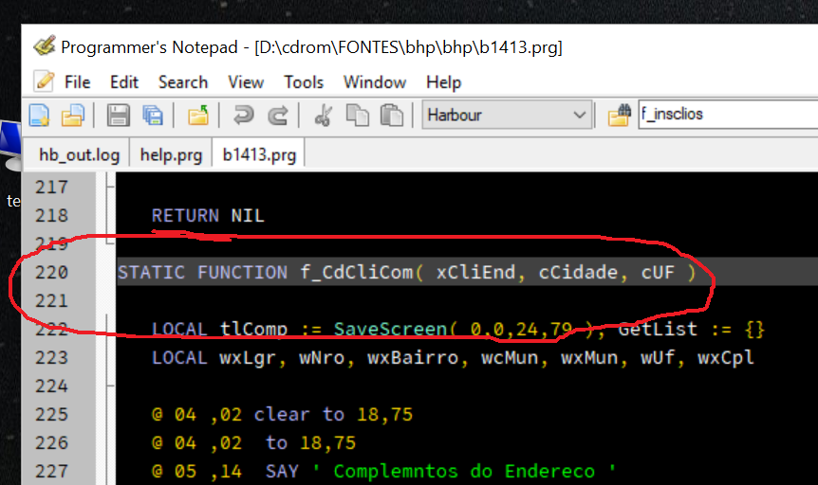This screenshot has width=818, height=485.
Task: Open the Window menu
Action: click(375, 82)
